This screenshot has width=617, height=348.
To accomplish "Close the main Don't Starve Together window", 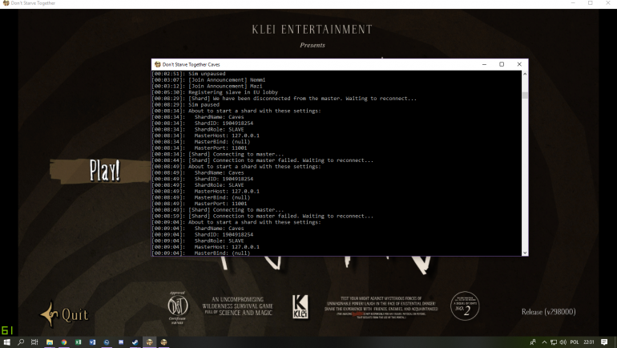I will pos(608,3).
